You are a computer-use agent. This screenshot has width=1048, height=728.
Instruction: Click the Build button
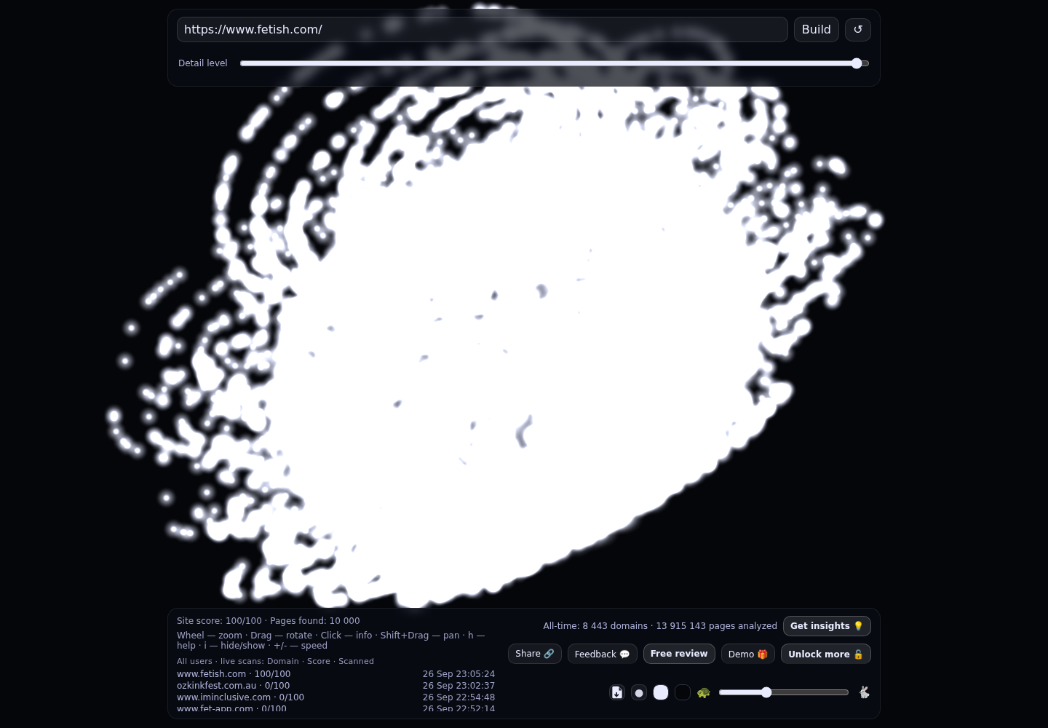(x=816, y=30)
